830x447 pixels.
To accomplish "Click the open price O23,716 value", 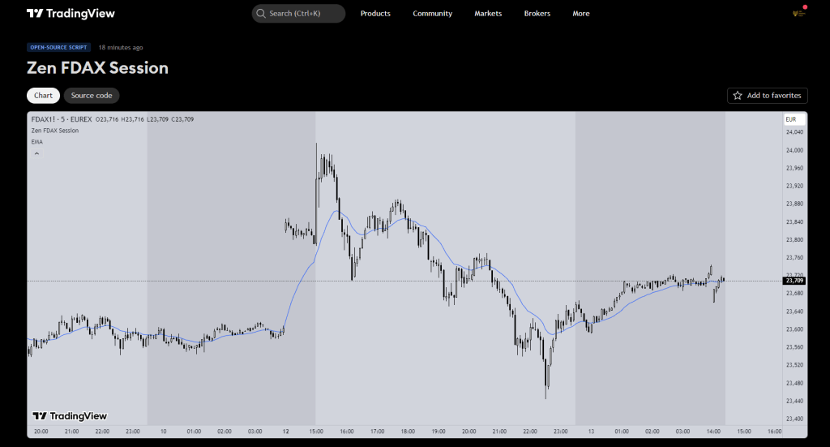I will tap(107, 119).
